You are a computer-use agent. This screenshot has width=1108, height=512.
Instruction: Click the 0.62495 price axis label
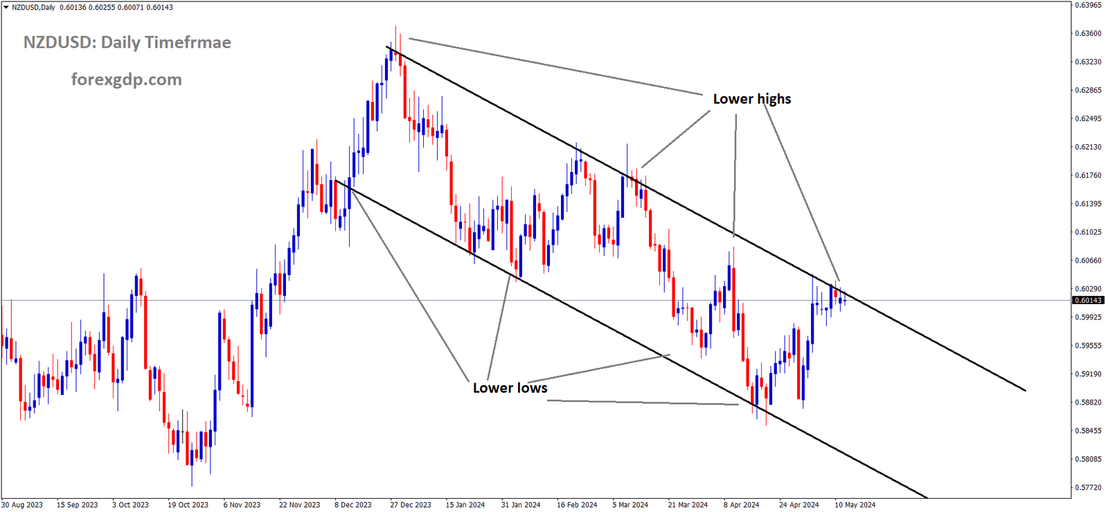tap(1088, 118)
